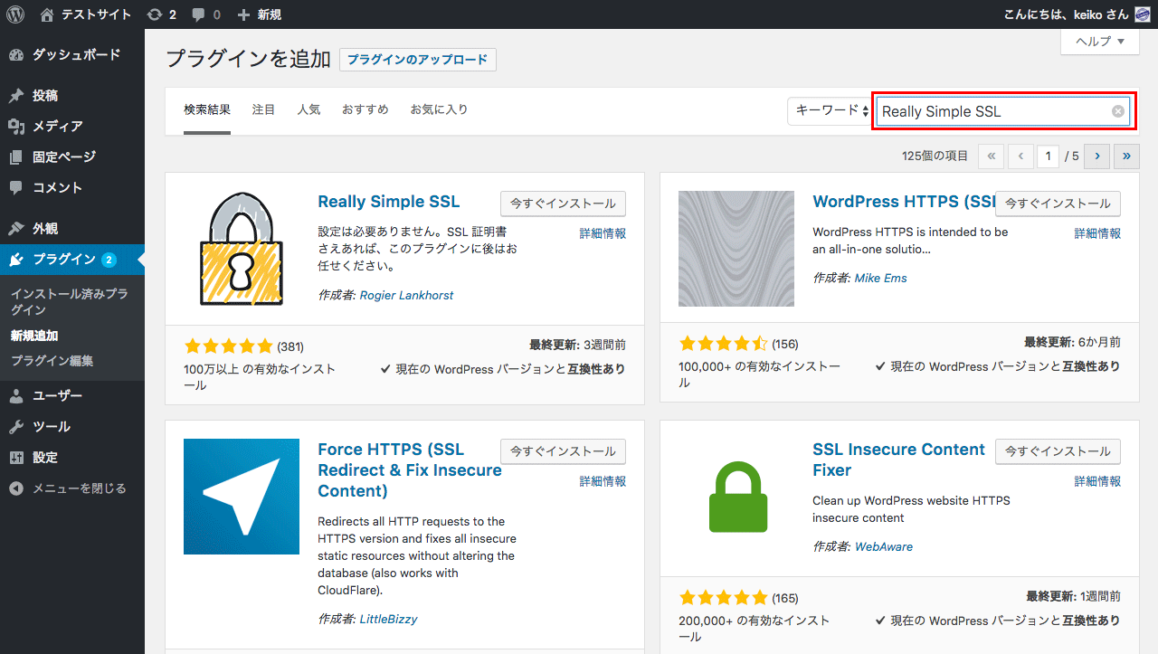This screenshot has height=654, width=1158.
Task: Install Force HTTPS with 今すぐインストール
Action: pyautogui.click(x=563, y=451)
